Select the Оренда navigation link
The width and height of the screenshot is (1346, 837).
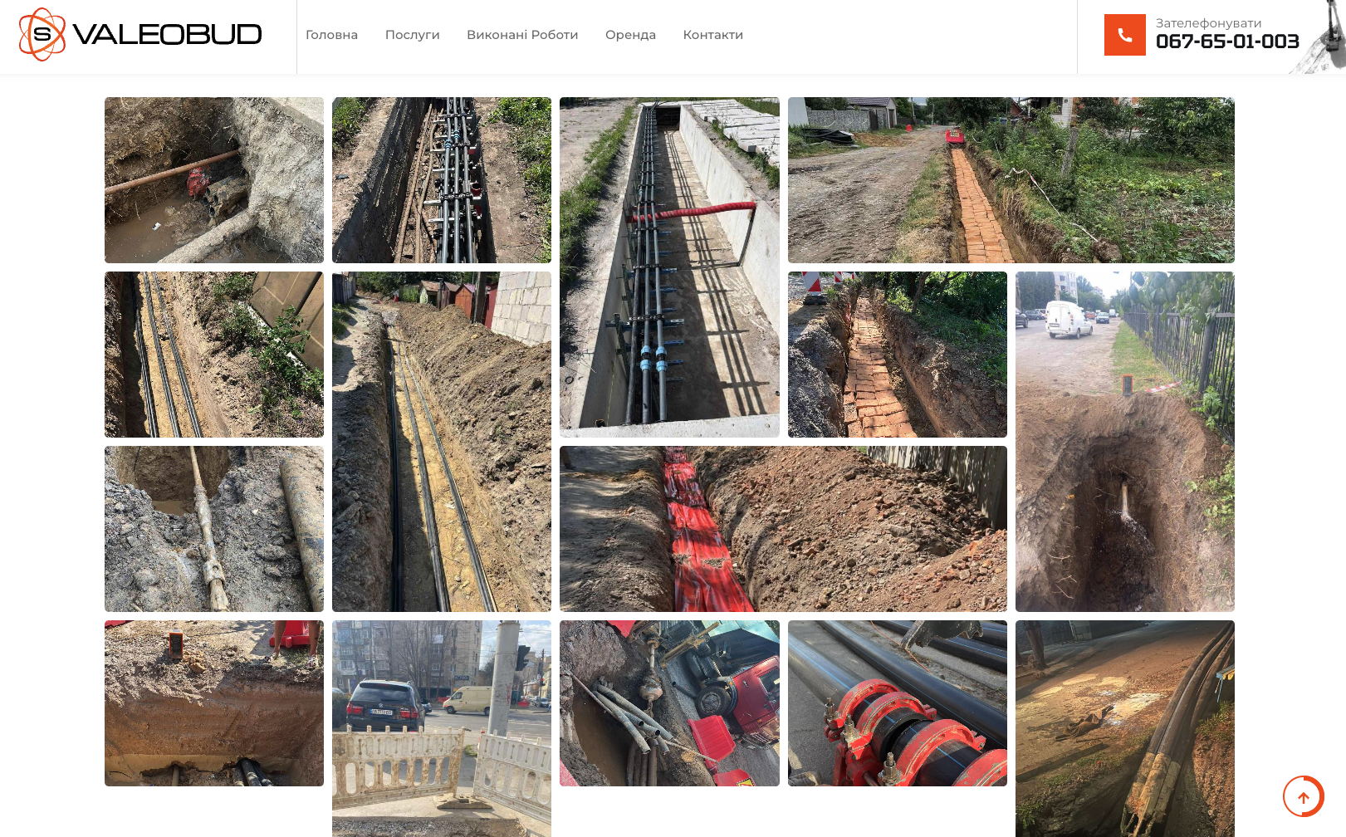click(x=630, y=35)
